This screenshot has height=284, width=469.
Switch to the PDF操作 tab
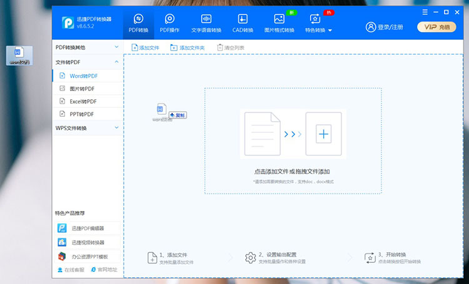click(169, 23)
